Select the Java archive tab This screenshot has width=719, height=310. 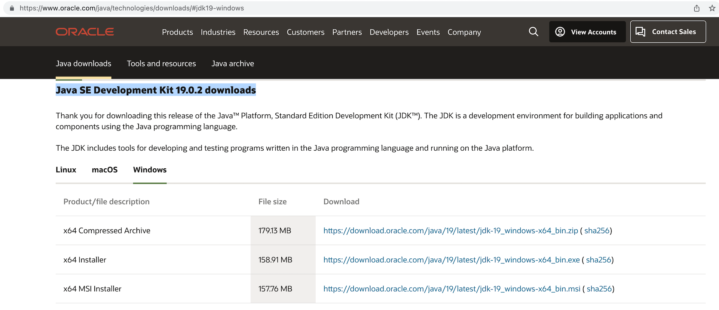[x=233, y=64]
